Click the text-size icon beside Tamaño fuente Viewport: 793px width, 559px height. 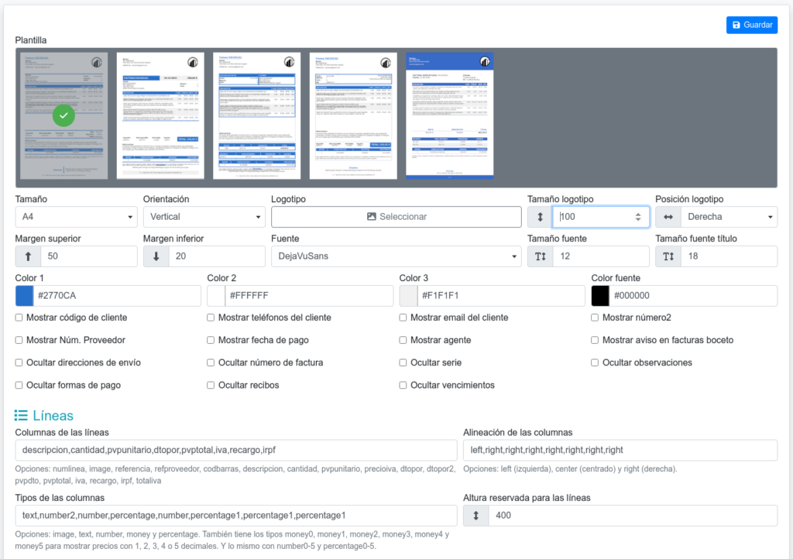tap(540, 256)
